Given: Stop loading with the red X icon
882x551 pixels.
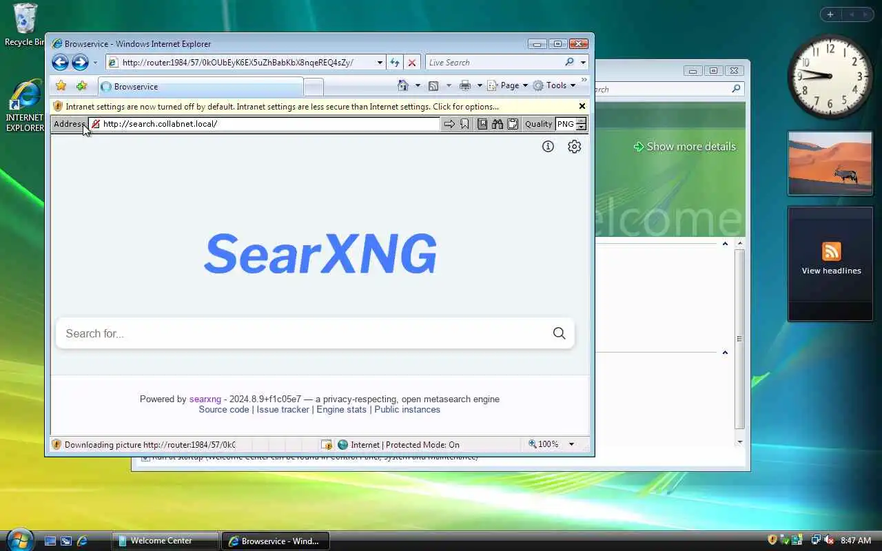Looking at the screenshot, I should (x=412, y=63).
